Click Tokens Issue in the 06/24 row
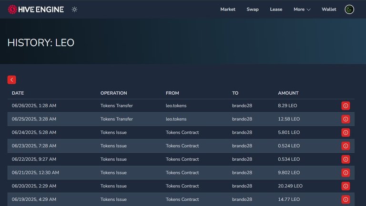Screen dimensions: 366x206 pyautogui.click(x=113, y=132)
